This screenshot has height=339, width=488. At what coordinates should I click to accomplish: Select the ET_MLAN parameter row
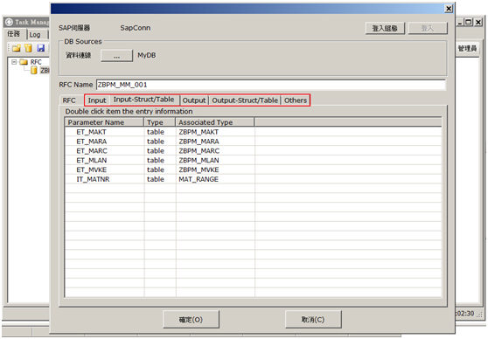coord(253,160)
